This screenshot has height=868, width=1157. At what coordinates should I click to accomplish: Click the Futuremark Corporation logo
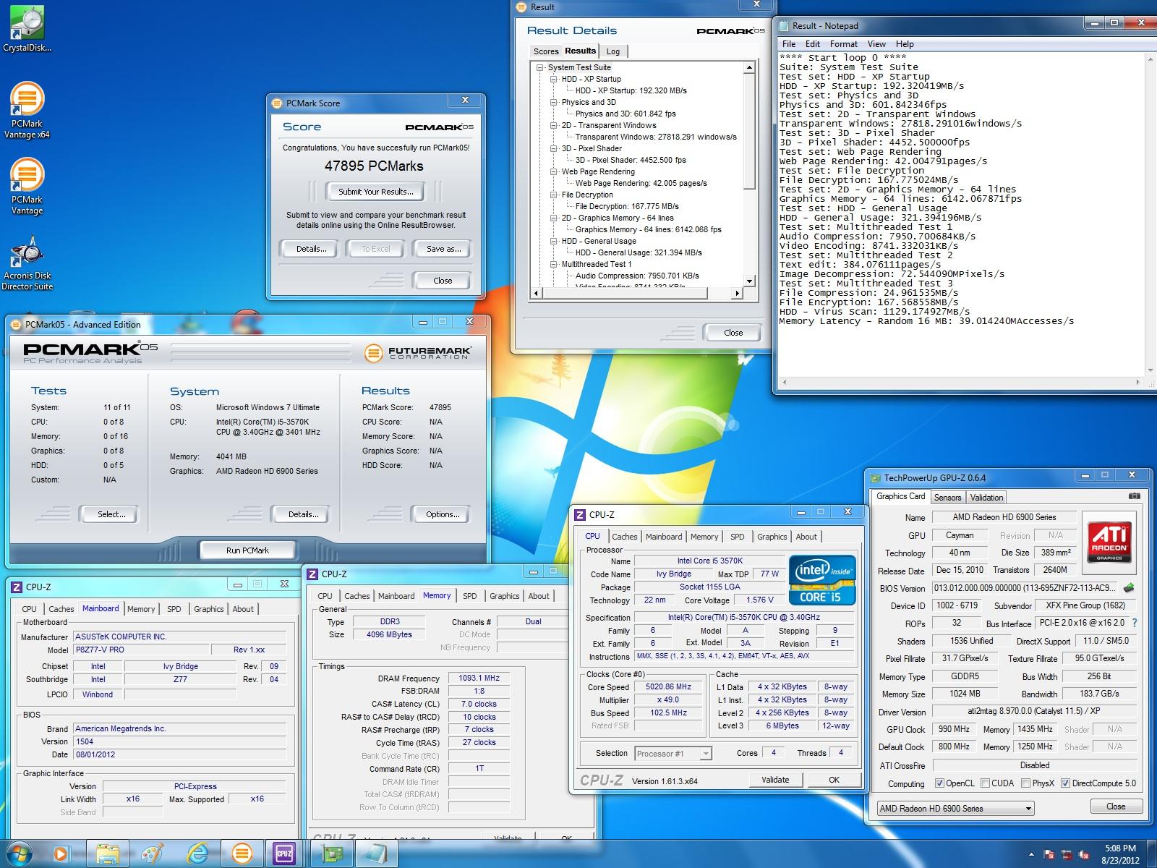[x=417, y=352]
